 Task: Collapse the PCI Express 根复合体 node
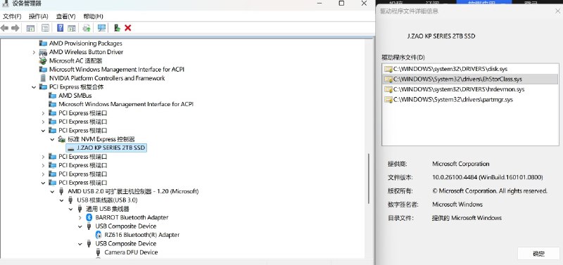click(x=34, y=87)
